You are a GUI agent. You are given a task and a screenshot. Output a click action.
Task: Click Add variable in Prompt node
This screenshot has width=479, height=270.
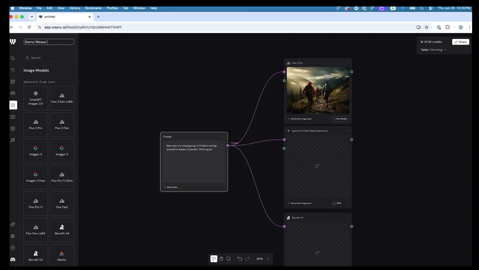pos(171,187)
